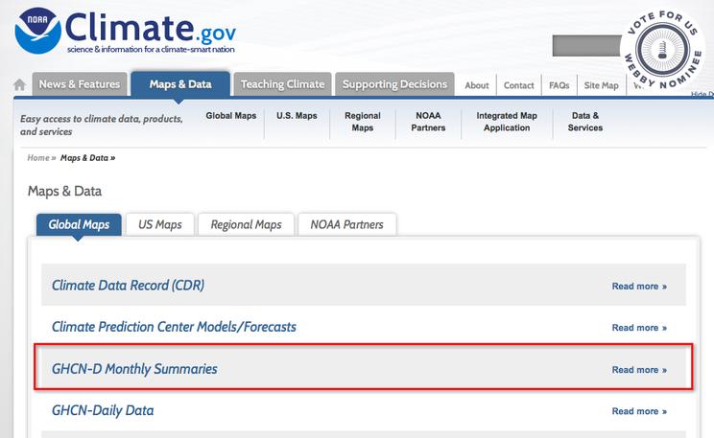
Task: Open the Site Map link
Action: [x=601, y=85]
